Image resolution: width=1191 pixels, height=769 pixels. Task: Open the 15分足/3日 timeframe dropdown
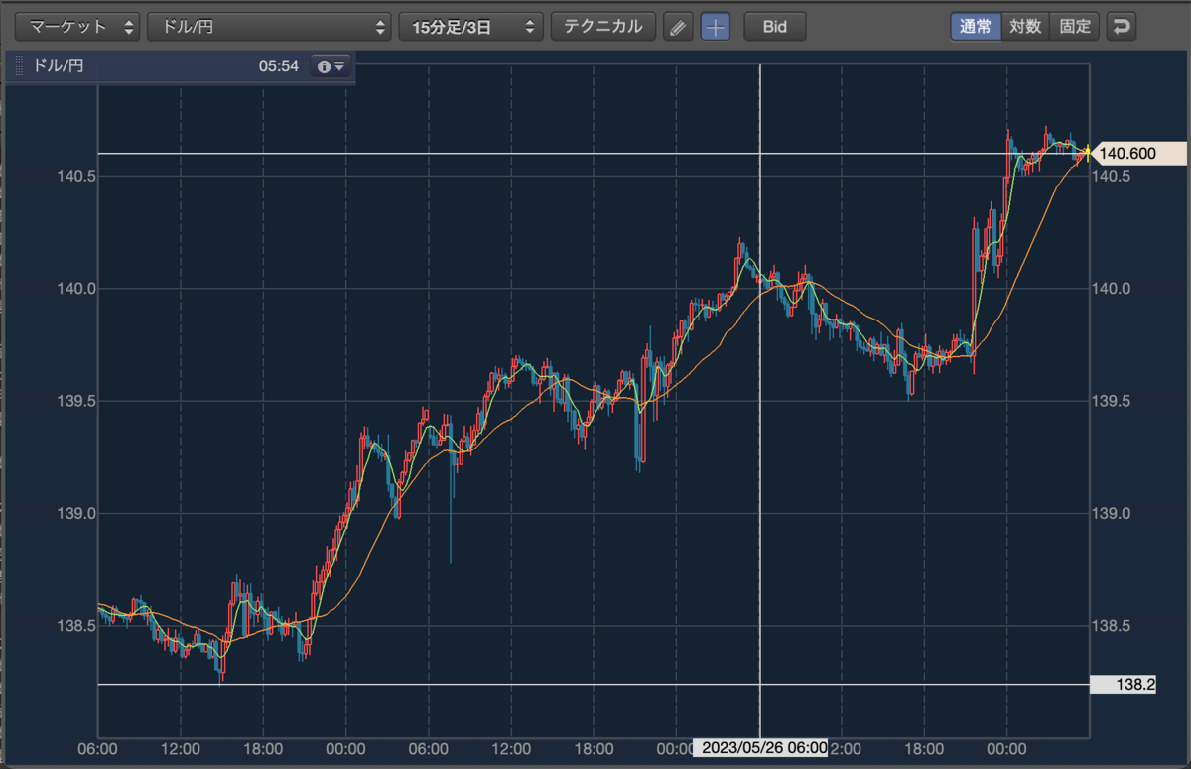471,27
